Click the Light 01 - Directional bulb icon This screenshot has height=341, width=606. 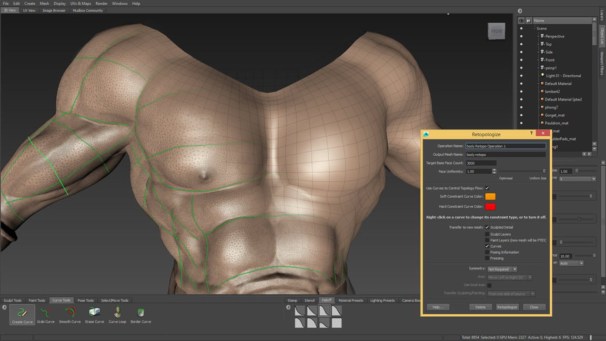tap(542, 75)
